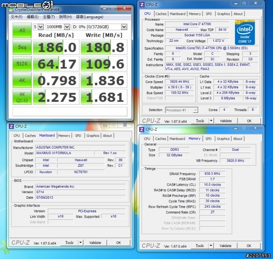
Task: Open the 1000MB test size dropdown
Action: pyautogui.click(x=58, y=27)
